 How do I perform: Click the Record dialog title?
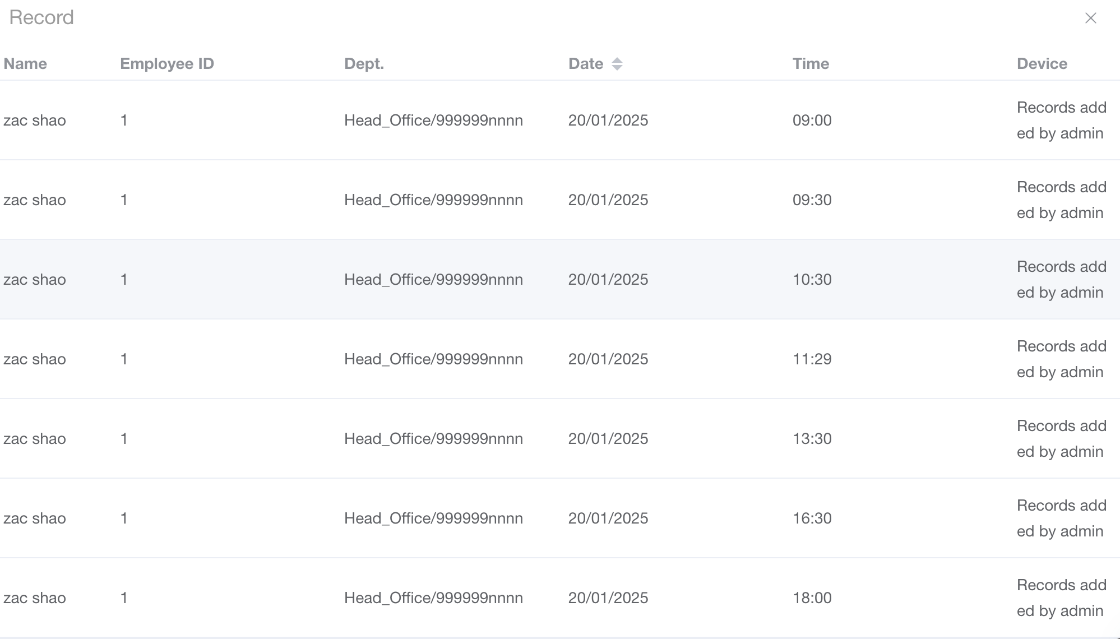click(x=41, y=18)
